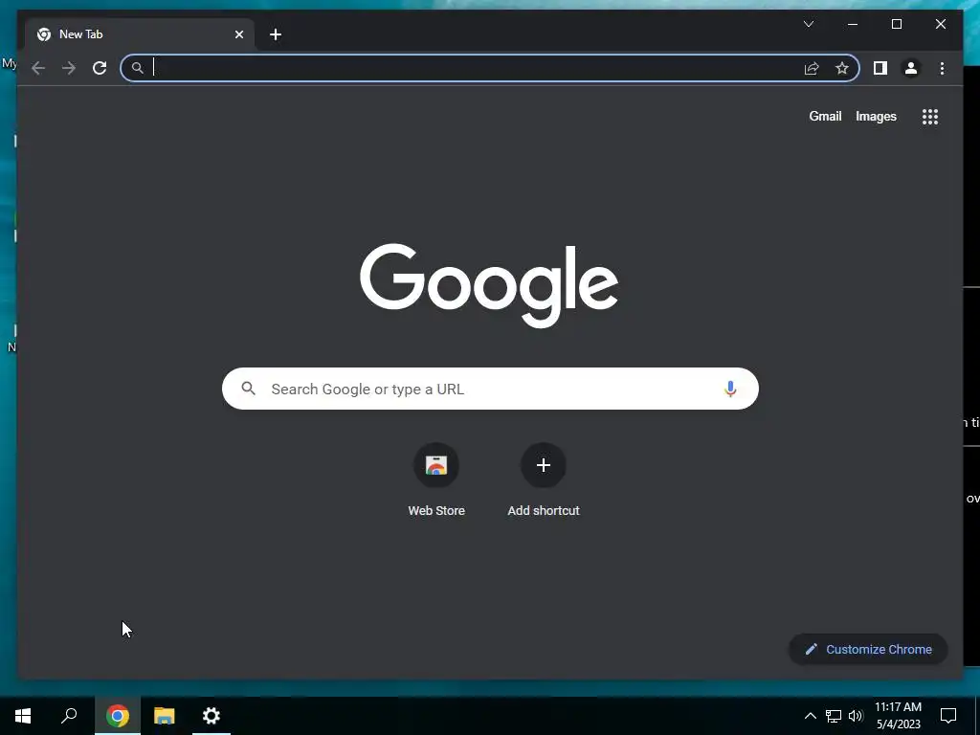
Task: Start voice search with the microphone
Action: (x=730, y=389)
